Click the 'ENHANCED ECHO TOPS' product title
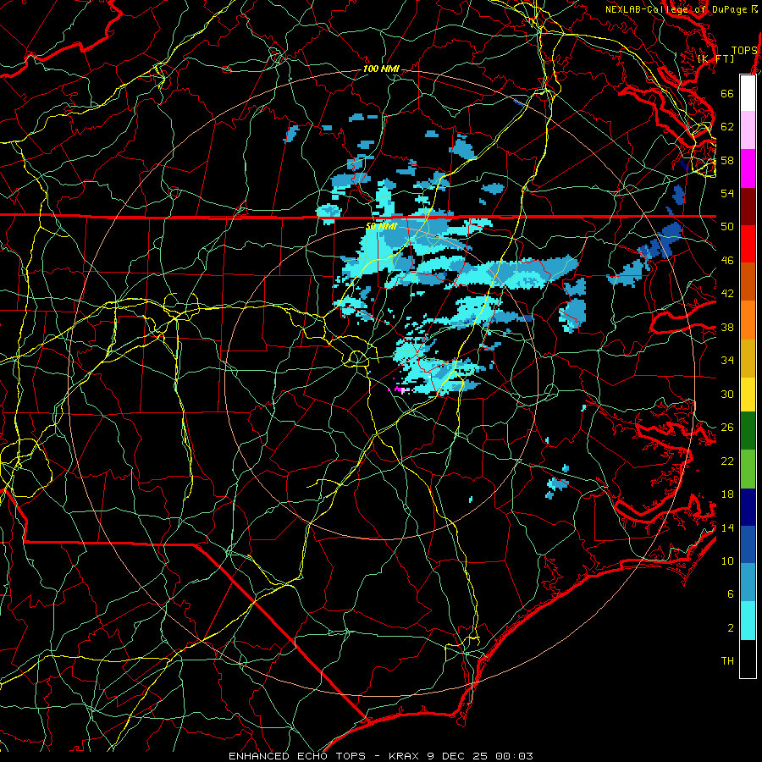 click(x=297, y=756)
